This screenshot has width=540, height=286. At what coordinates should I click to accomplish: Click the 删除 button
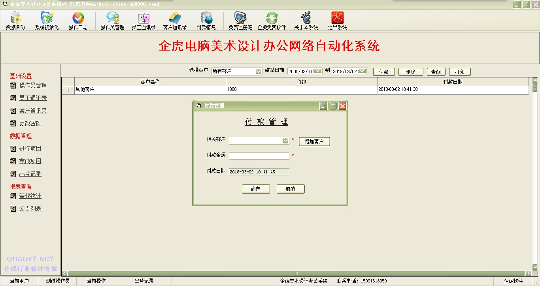point(411,72)
